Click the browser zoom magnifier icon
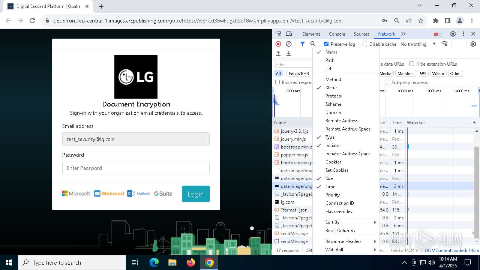This screenshot has width=480, height=270. click(x=397, y=21)
